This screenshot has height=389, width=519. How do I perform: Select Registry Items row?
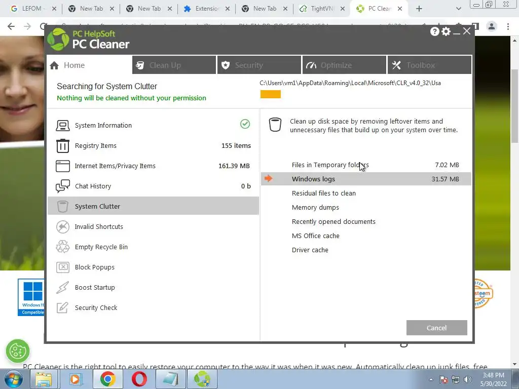(x=153, y=145)
